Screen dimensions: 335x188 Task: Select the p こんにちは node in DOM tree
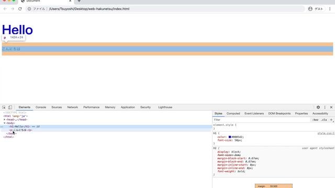point(20,130)
